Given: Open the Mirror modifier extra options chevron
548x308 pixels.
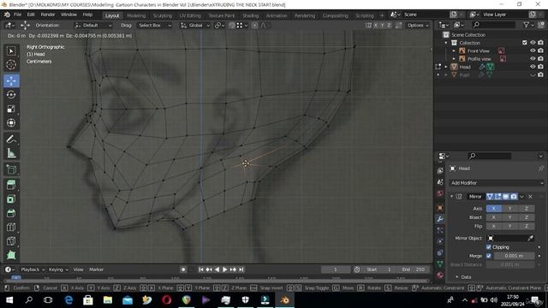Looking at the screenshot, I should 521,197.
